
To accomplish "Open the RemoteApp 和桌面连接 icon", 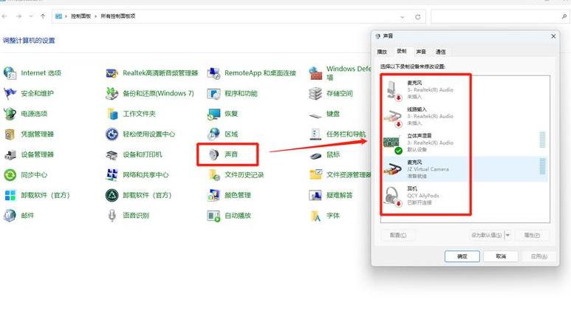I will 213,73.
